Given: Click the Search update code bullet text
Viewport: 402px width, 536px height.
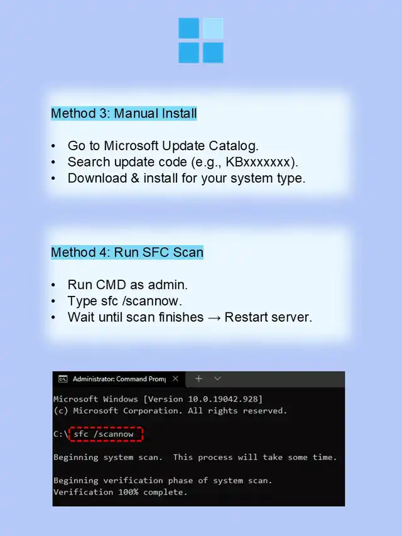Looking at the screenshot, I should (183, 162).
